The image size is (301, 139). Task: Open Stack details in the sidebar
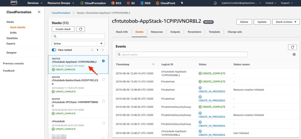pos(18,27)
